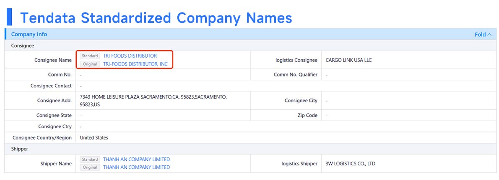Open standard name TRI FOODS DISTRIBUTOR link
499x180 pixels.
click(x=130, y=56)
